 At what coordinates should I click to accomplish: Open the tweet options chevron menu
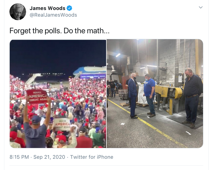[201, 7]
